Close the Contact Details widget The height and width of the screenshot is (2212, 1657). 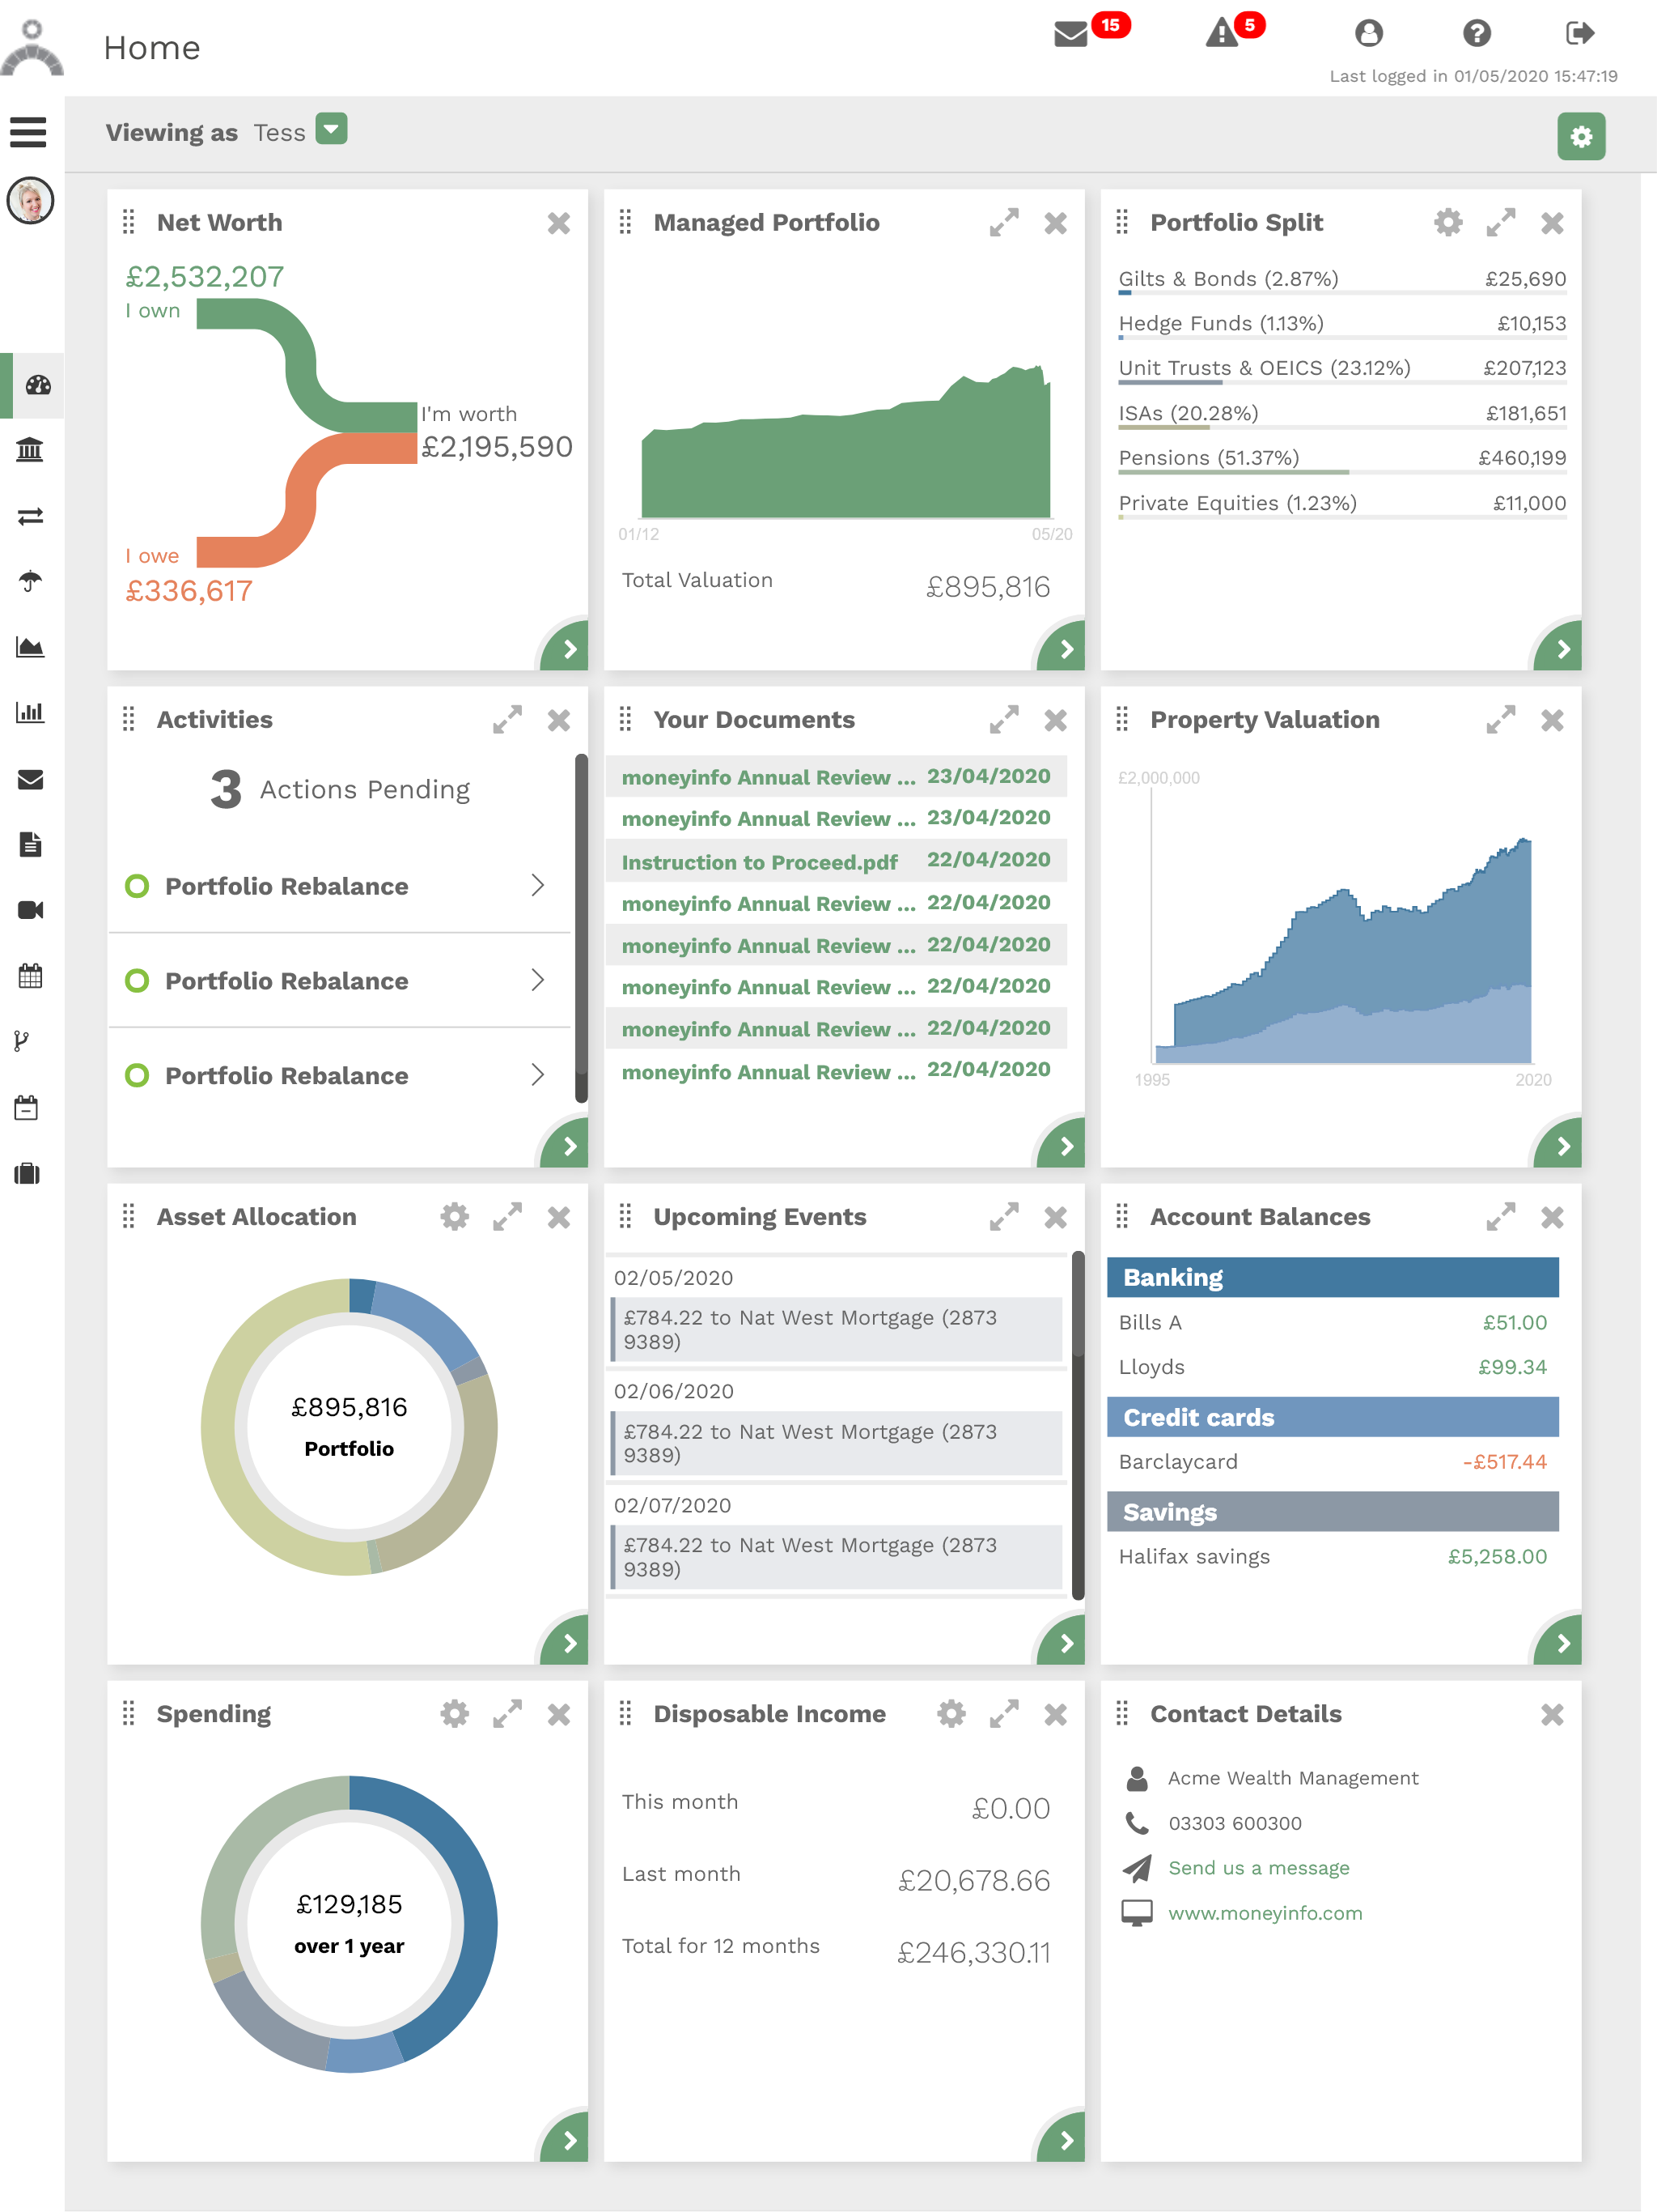[1551, 1714]
